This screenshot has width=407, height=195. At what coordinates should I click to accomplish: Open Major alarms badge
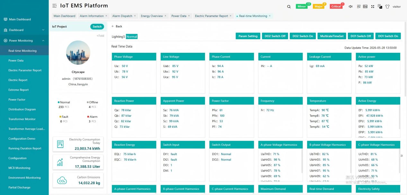point(318,6)
